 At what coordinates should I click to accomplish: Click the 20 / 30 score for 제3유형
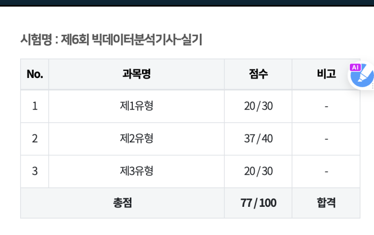[x=258, y=172]
